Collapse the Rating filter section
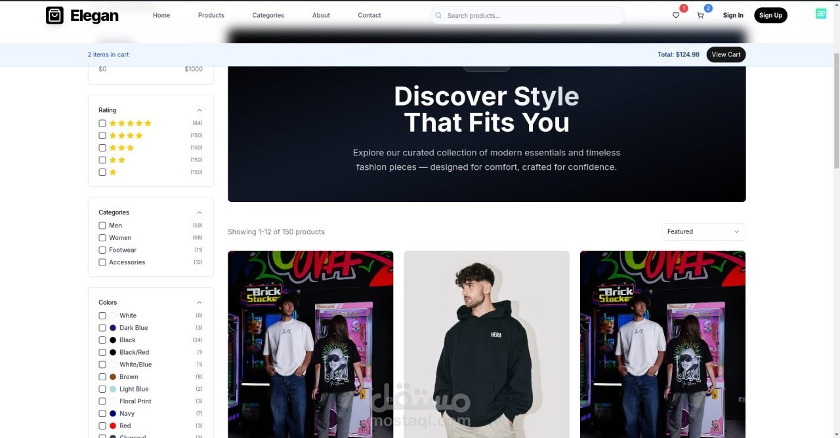 click(x=199, y=110)
